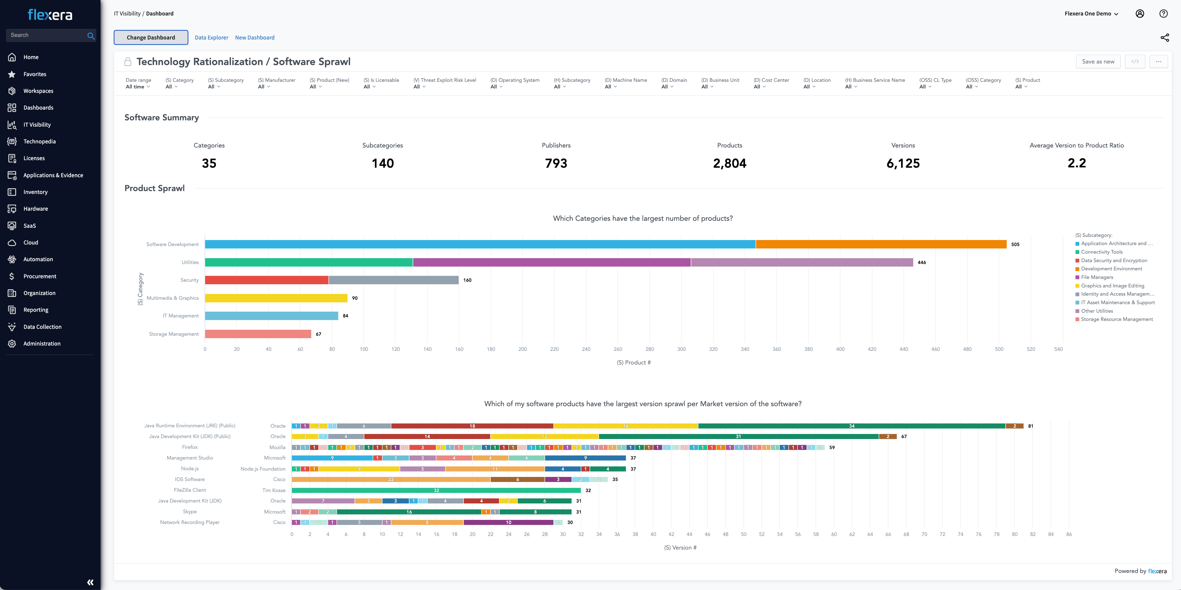1181x590 pixels.
Task: Open the Inventory icon
Action: (x=12, y=192)
